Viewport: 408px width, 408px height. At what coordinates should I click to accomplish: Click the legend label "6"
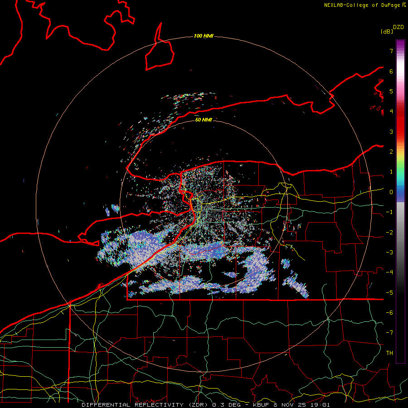(391, 71)
